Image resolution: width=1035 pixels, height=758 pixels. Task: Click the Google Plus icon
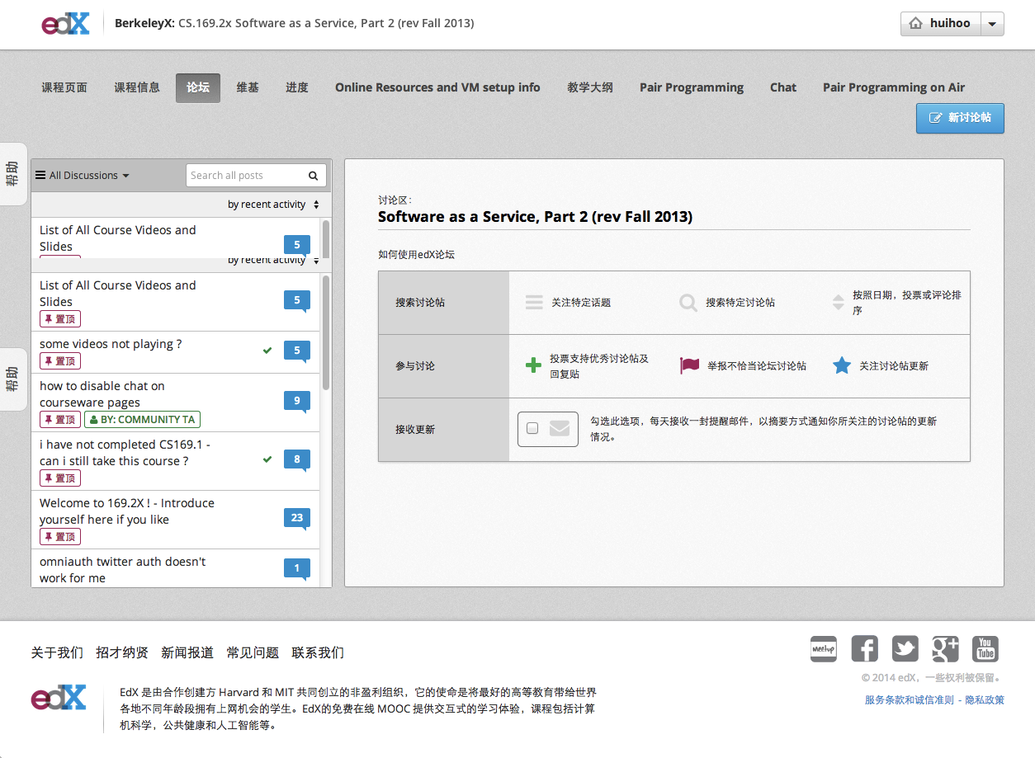pyautogui.click(x=945, y=648)
